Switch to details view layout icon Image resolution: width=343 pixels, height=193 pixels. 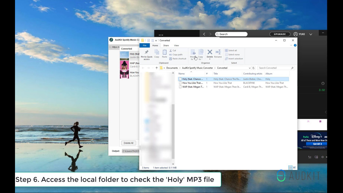pyautogui.click(x=290, y=168)
